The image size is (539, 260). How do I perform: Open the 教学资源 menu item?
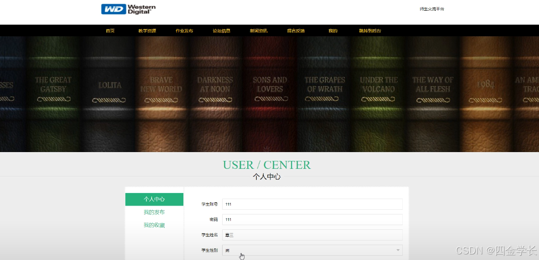pos(147,31)
